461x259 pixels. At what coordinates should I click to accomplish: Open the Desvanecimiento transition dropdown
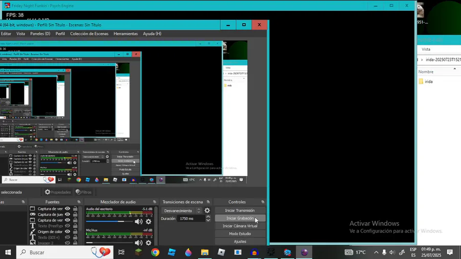click(x=181, y=210)
